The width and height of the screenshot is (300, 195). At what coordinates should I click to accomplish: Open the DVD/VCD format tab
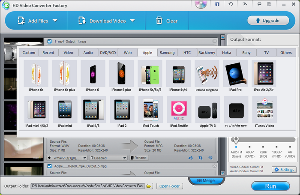(x=108, y=53)
